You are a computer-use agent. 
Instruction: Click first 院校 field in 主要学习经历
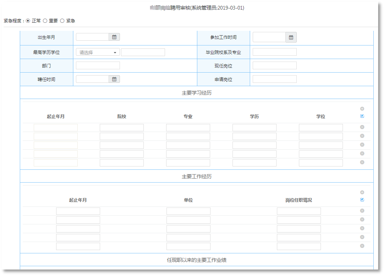[x=121, y=128]
